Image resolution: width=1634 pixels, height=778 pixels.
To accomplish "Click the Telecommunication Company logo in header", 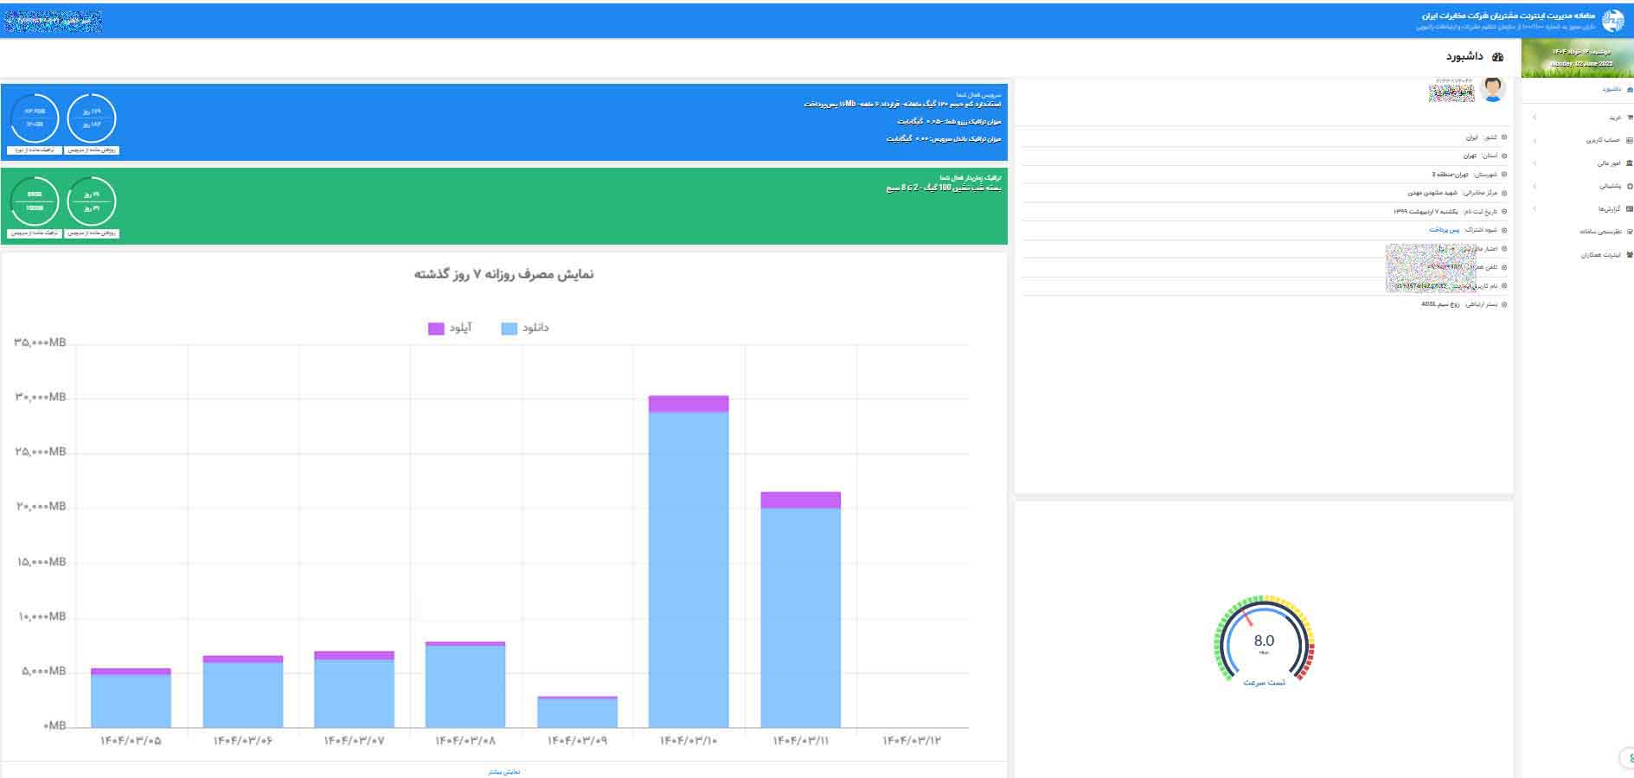I will pyautogui.click(x=1613, y=21).
